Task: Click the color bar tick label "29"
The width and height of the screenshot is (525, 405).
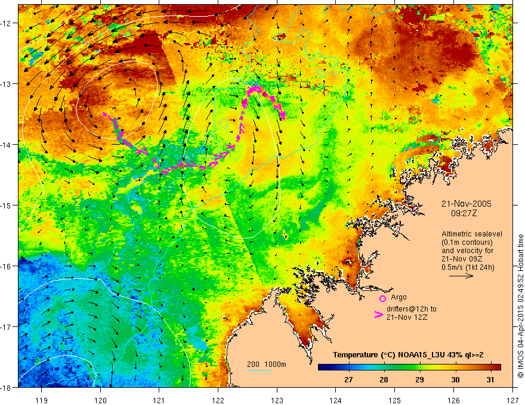Action: 419,379
